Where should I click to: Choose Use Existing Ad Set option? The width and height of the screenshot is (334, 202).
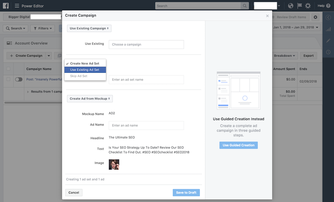[x=85, y=70]
